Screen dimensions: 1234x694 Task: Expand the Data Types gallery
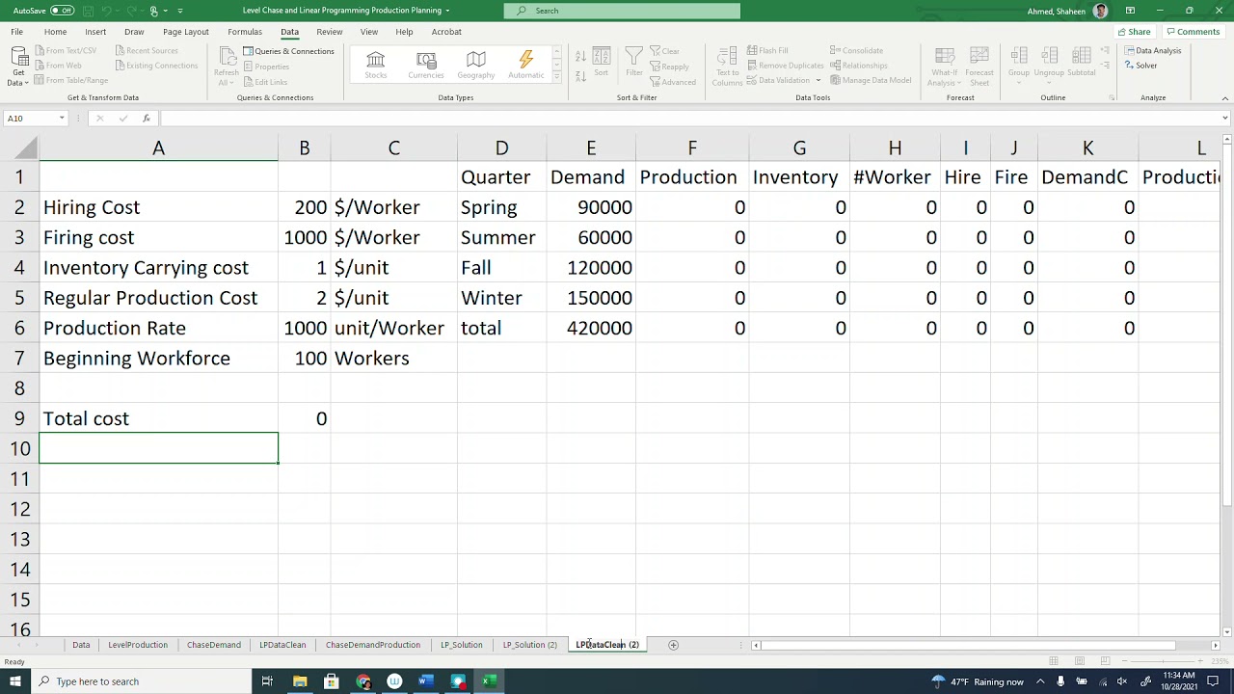coord(556,77)
